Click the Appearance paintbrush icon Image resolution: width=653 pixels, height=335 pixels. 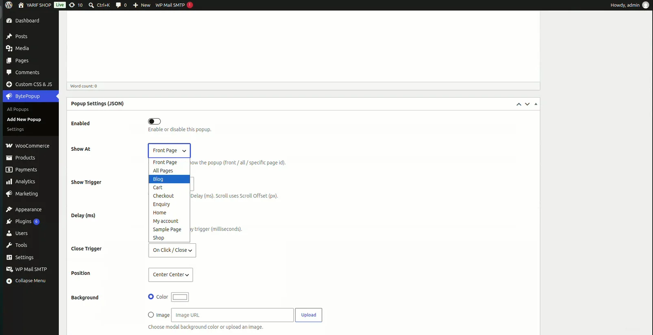click(x=9, y=209)
